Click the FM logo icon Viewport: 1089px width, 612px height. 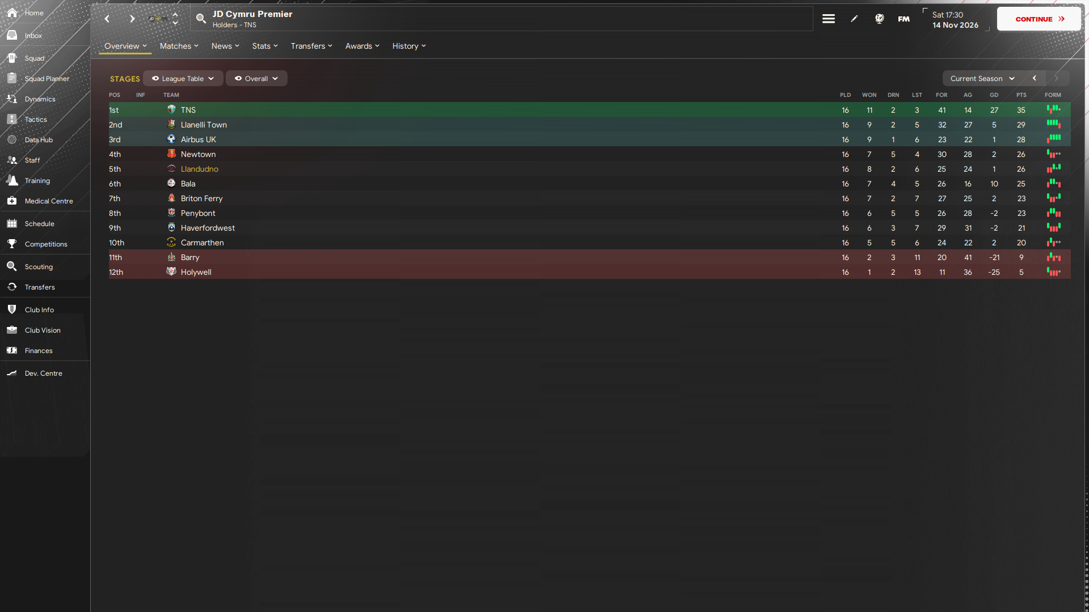coord(904,19)
